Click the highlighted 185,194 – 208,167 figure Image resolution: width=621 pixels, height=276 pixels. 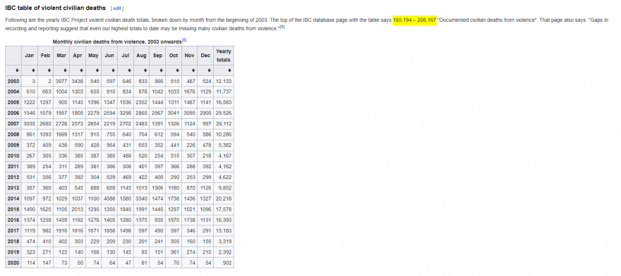[414, 20]
